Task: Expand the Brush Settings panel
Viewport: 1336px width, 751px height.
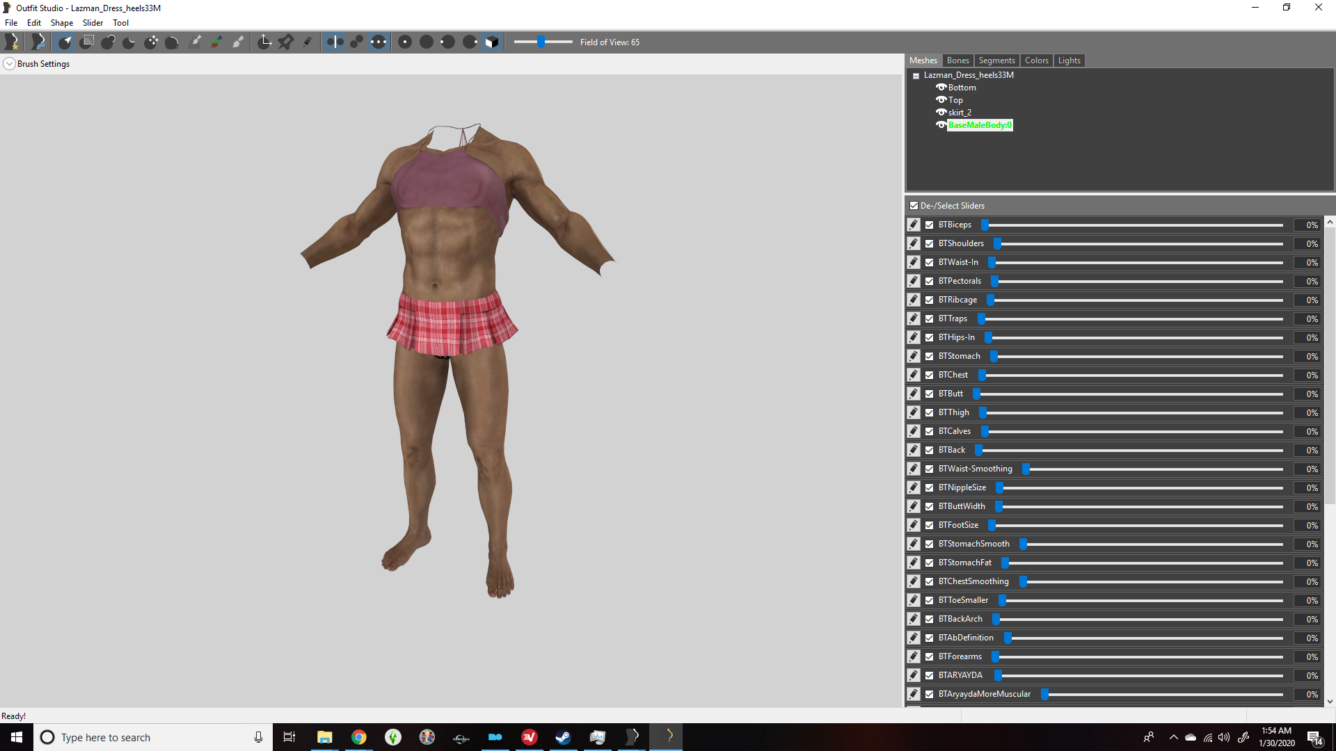Action: 9,64
